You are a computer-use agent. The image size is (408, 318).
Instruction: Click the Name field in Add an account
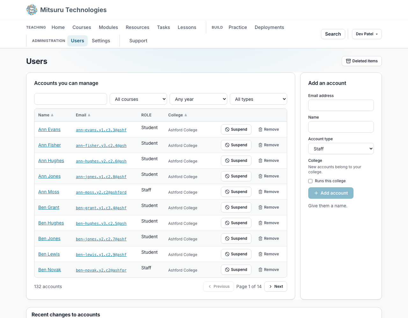pos(341,127)
